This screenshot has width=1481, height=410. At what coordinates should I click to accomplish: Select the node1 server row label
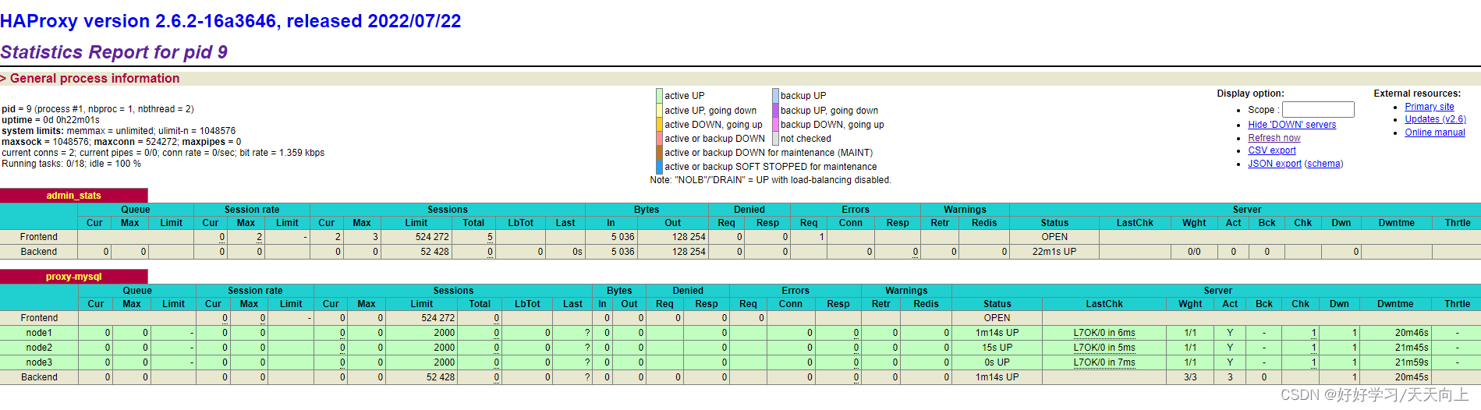[39, 333]
